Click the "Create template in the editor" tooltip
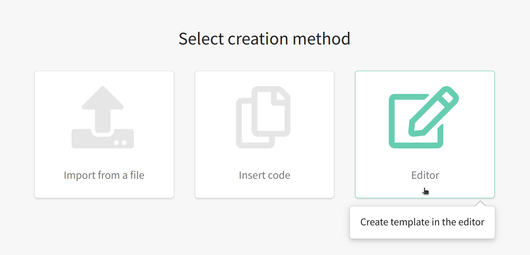The image size is (530, 255). tap(422, 222)
